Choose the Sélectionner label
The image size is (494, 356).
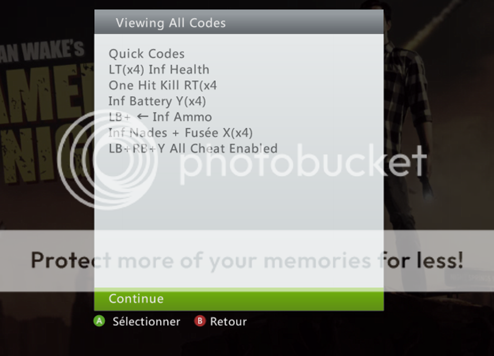pyautogui.click(x=146, y=321)
